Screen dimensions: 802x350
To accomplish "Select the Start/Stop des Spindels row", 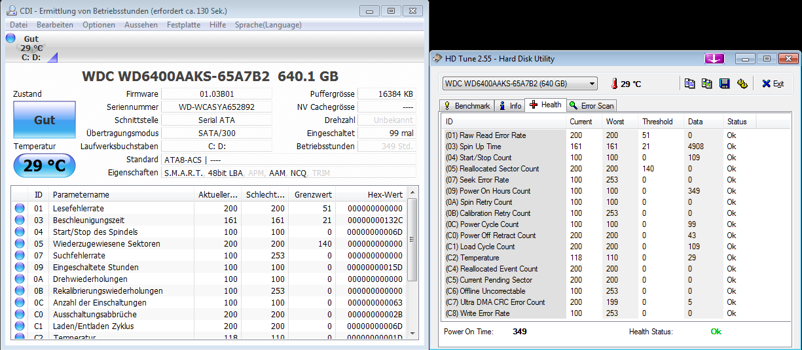I will [x=210, y=232].
